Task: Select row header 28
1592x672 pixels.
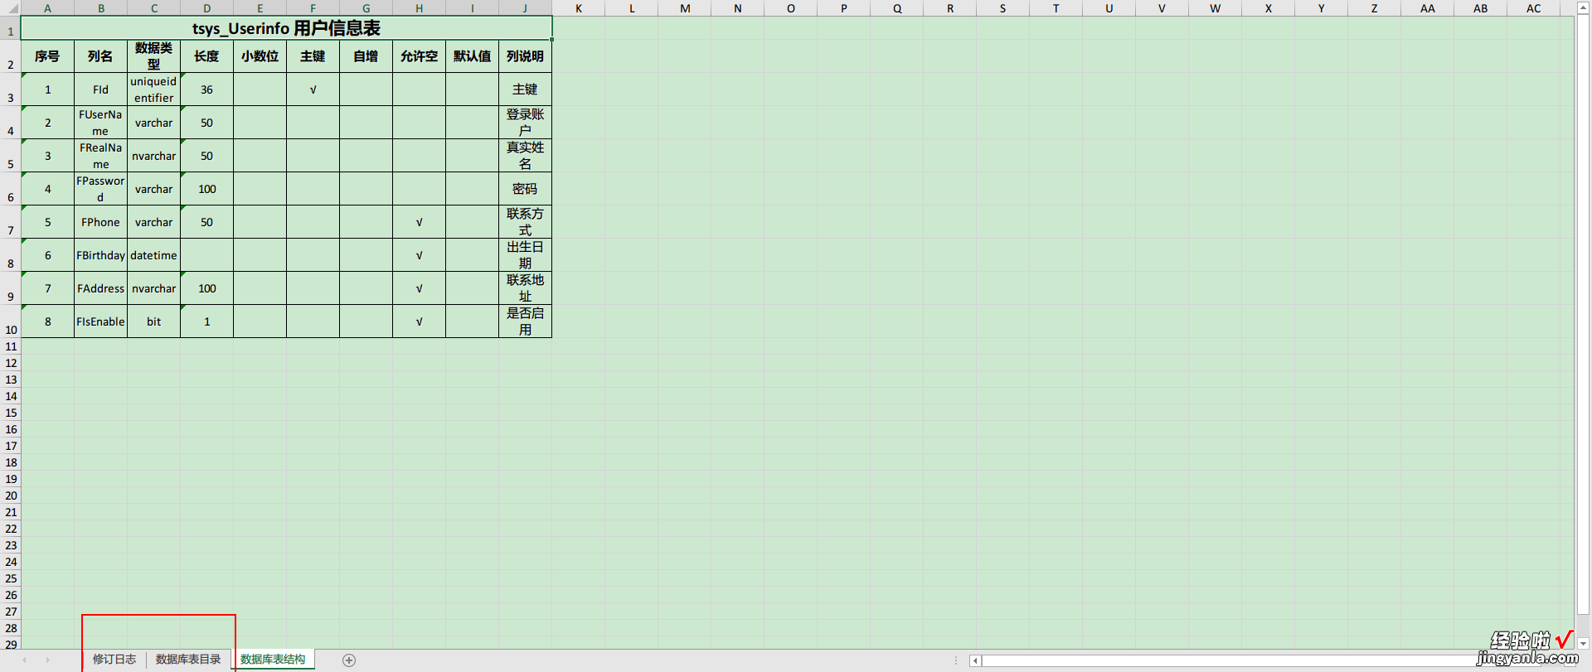Action: pos(11,628)
